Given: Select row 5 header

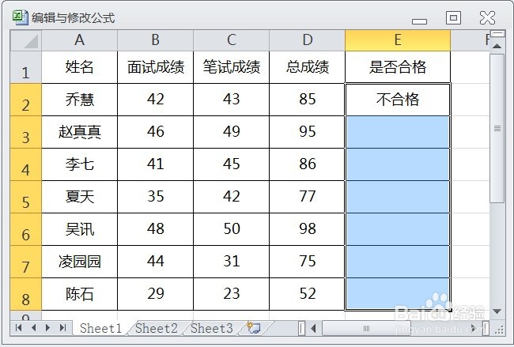Looking at the screenshot, I should click(26, 197).
